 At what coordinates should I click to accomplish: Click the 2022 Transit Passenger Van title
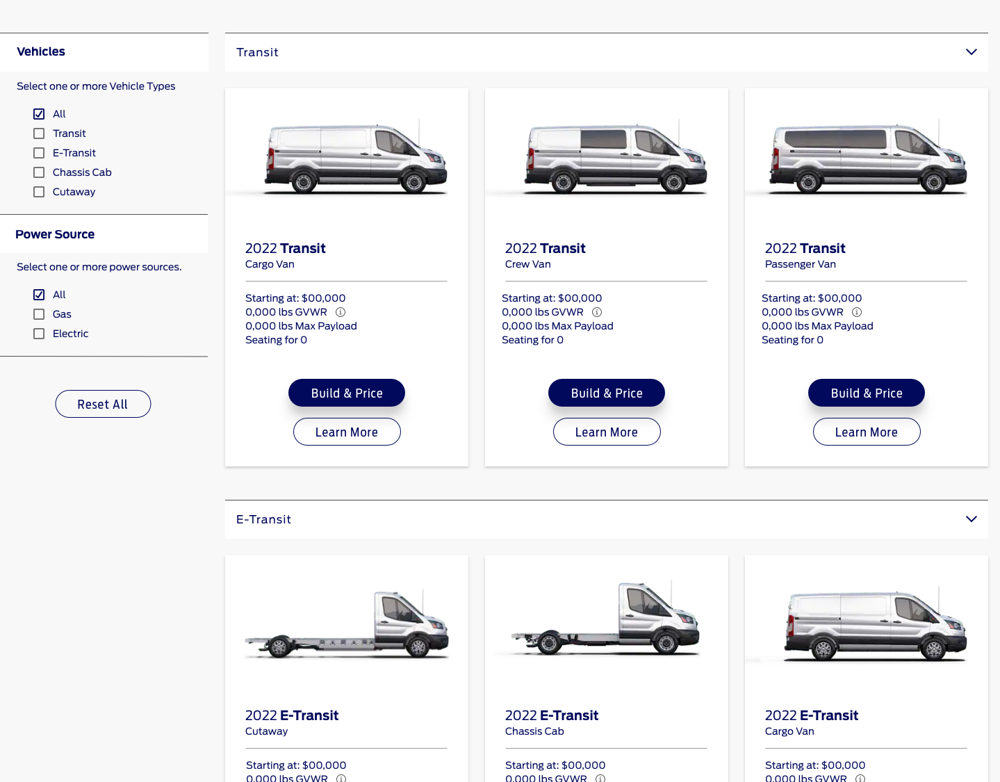point(805,248)
